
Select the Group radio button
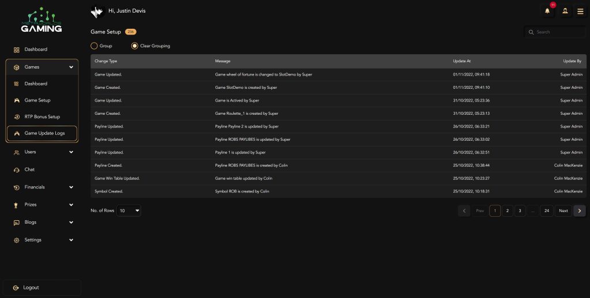(94, 46)
